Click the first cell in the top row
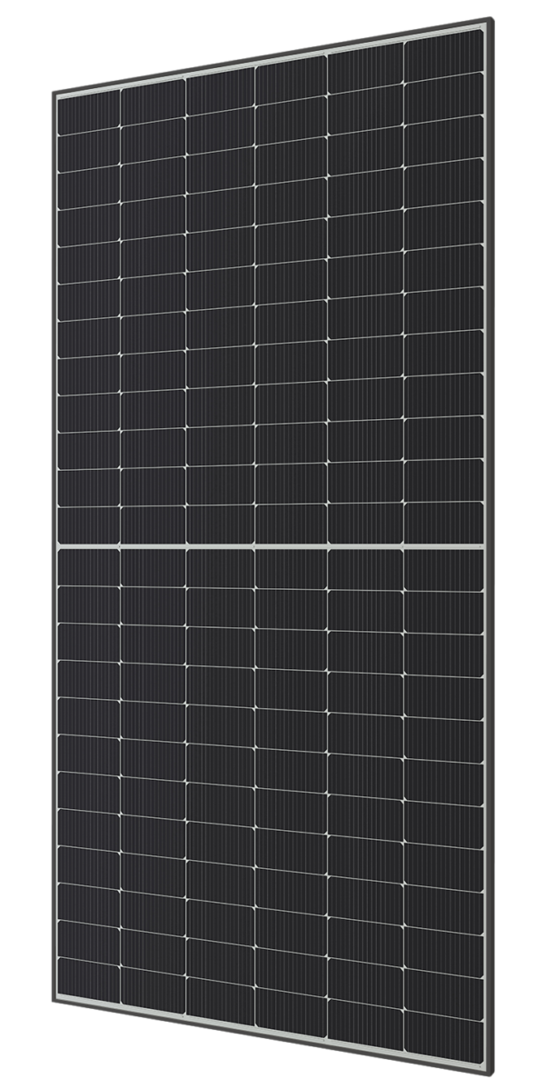The height and width of the screenshot is (1089, 545). [89, 111]
